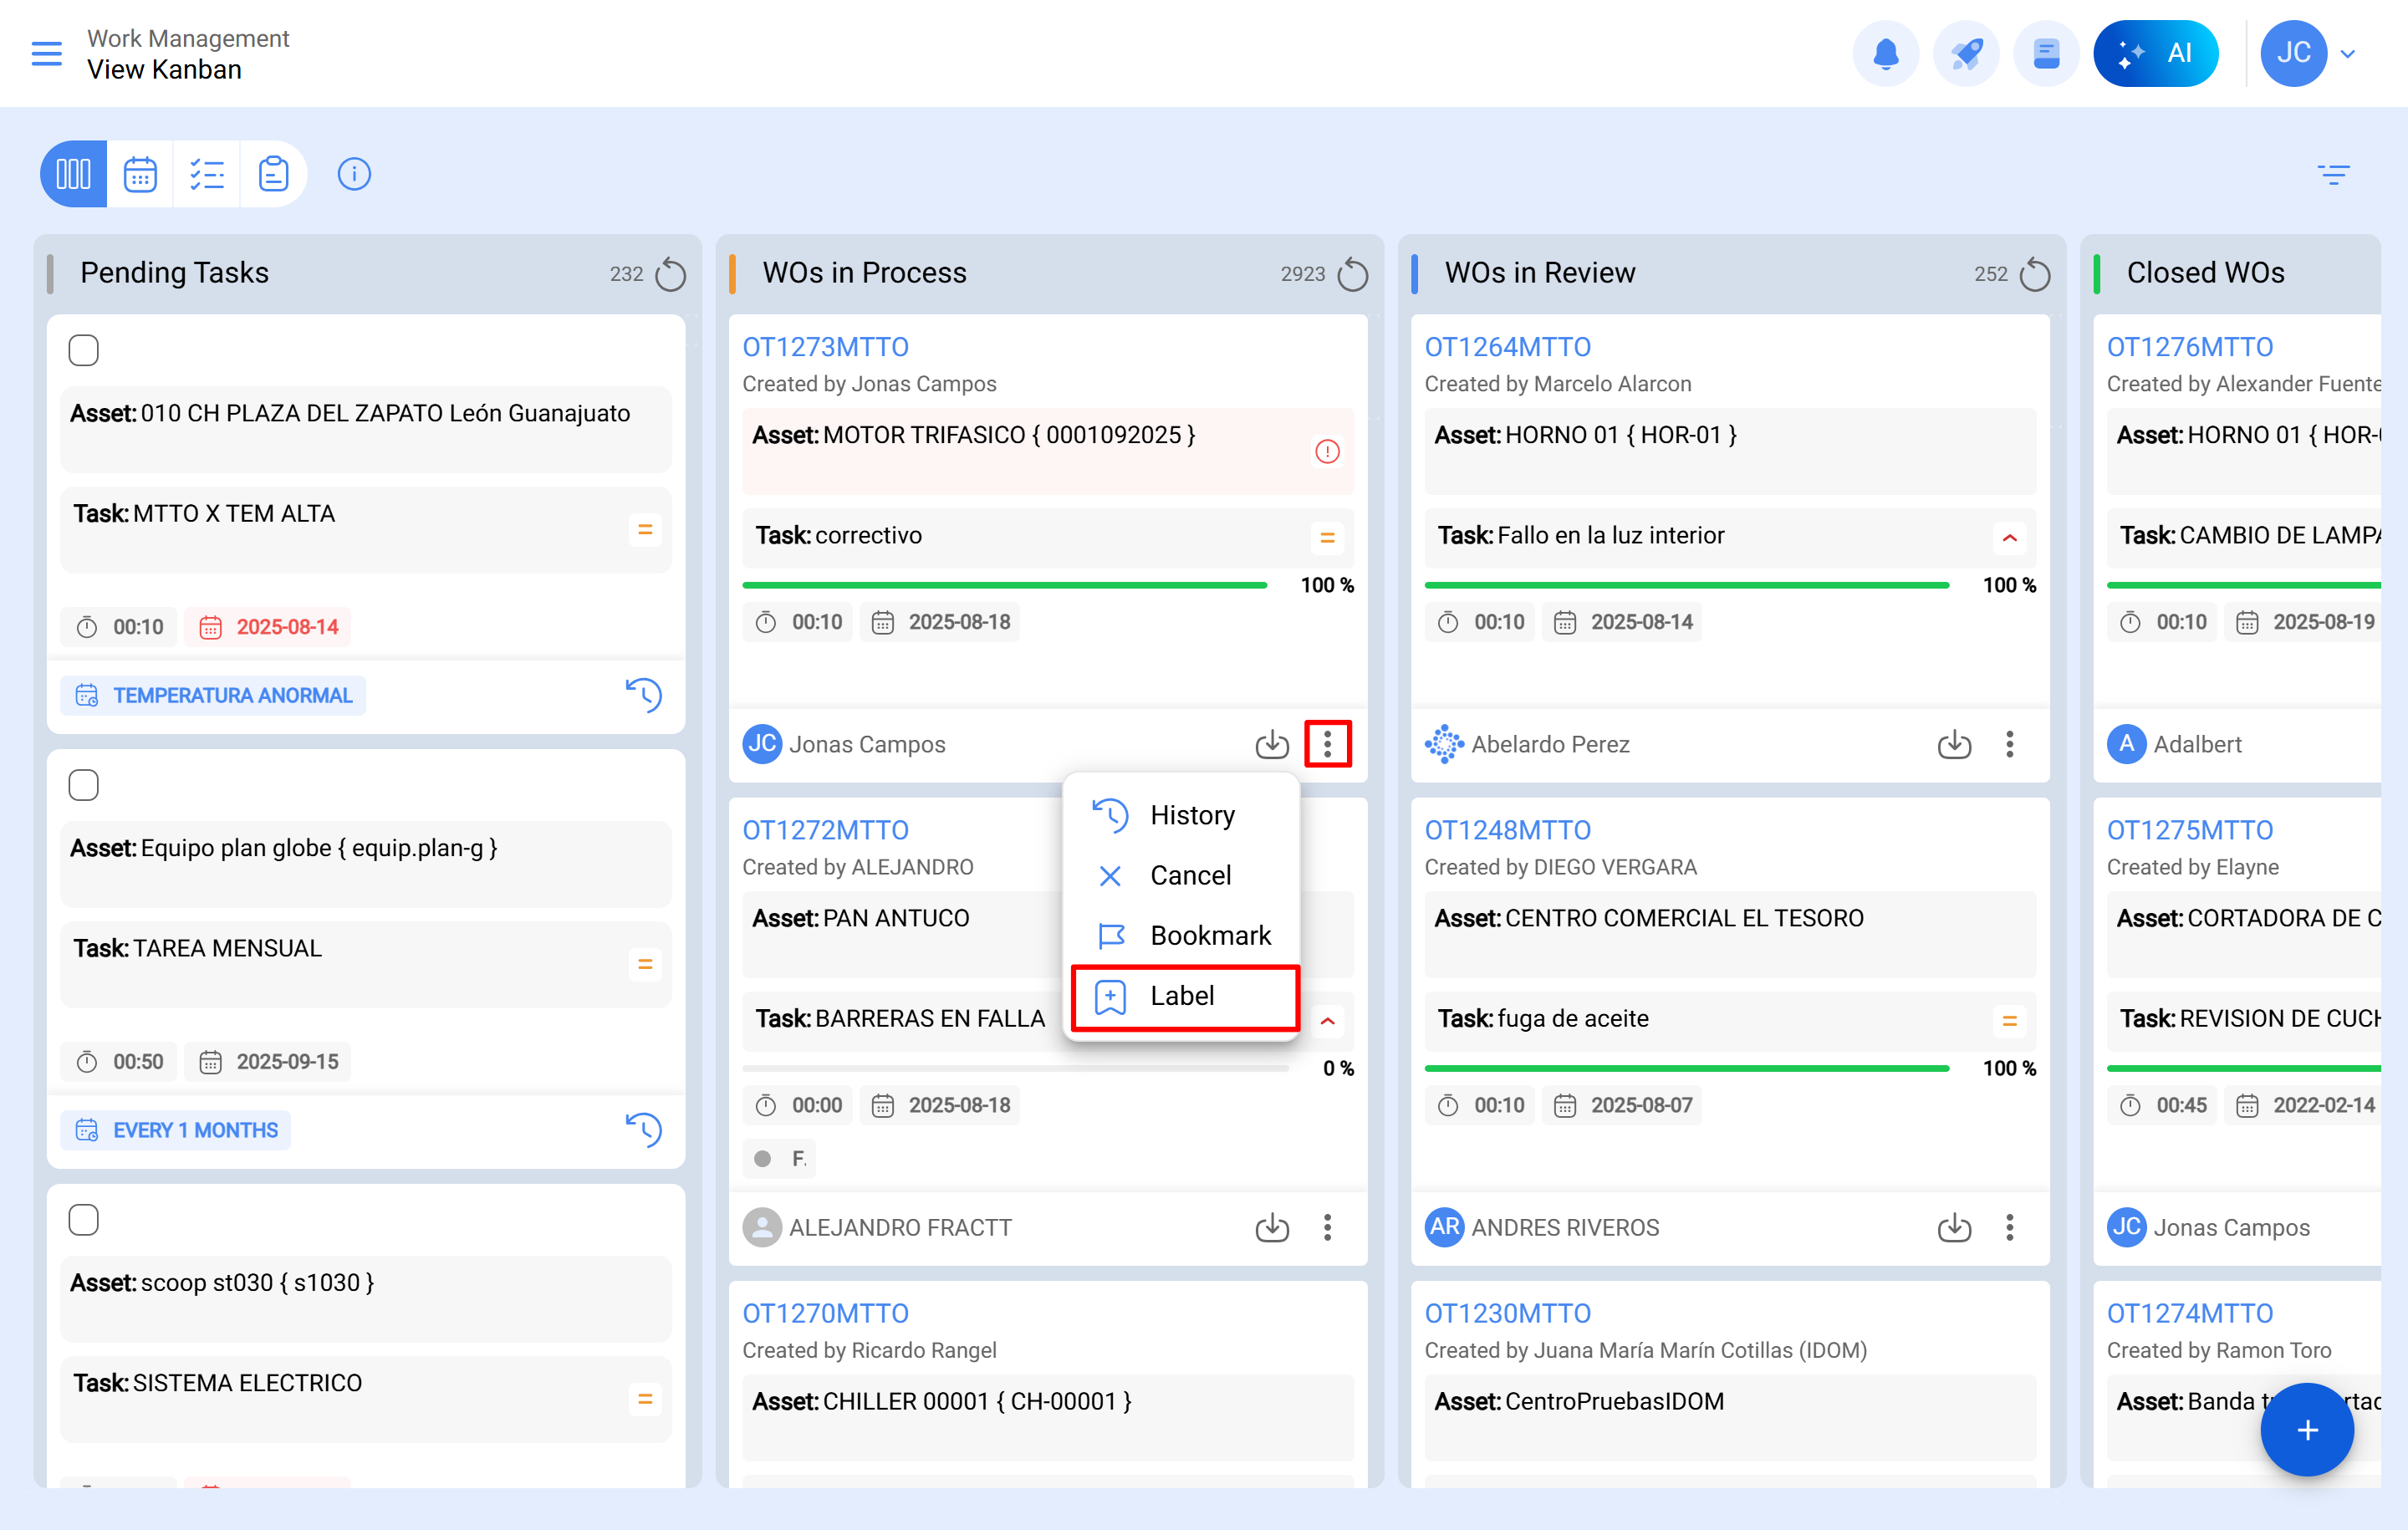Click the correctivo 100% progress bar
2408x1530 pixels.
[x=1004, y=585]
